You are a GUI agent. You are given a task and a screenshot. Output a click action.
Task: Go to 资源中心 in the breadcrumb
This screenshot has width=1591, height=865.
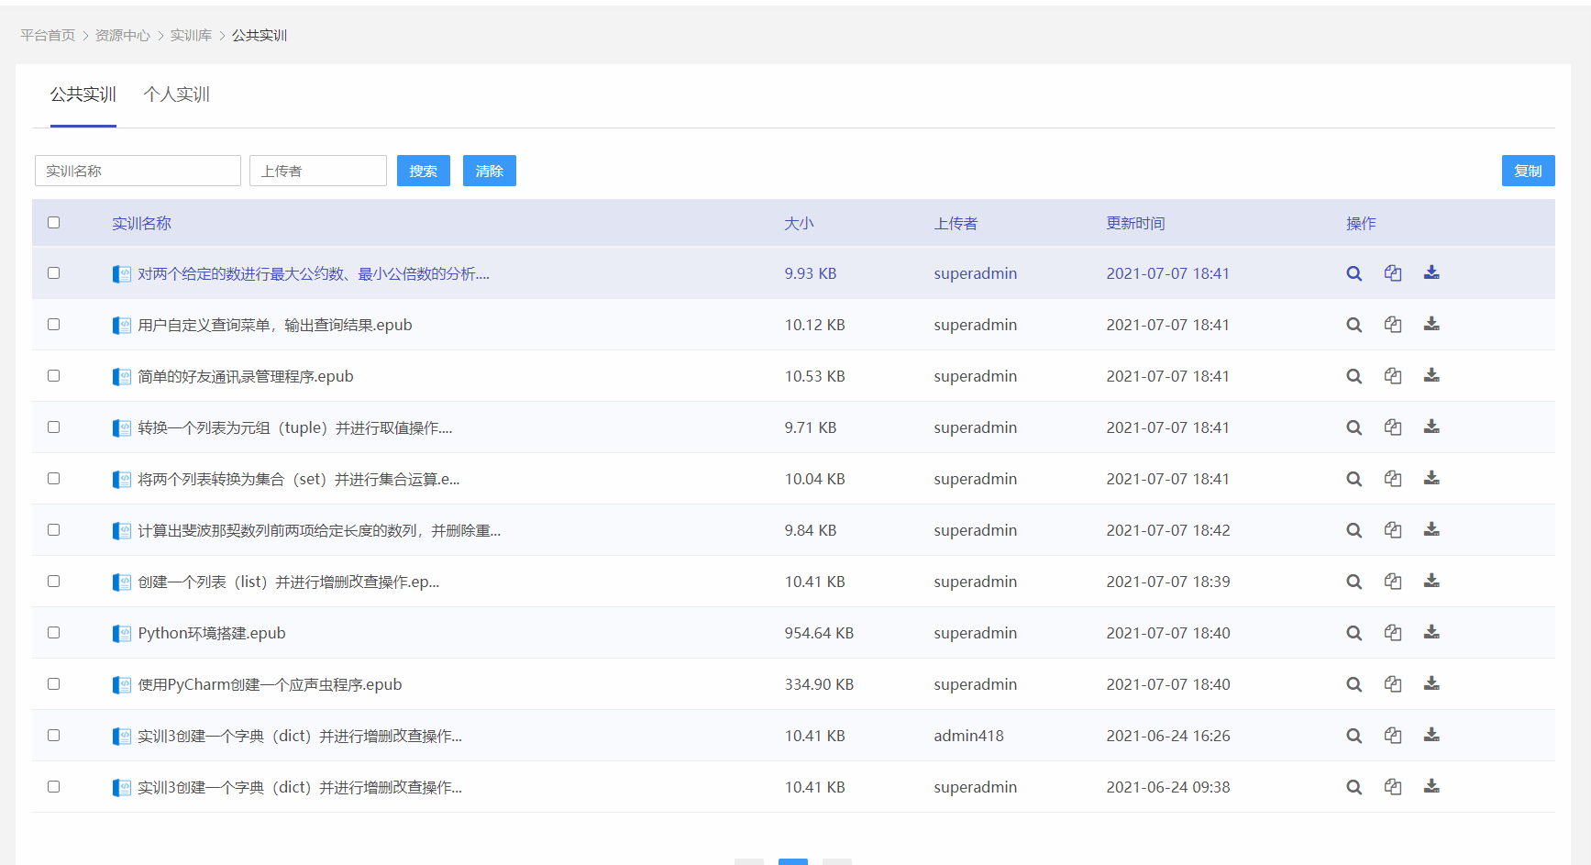(x=123, y=35)
